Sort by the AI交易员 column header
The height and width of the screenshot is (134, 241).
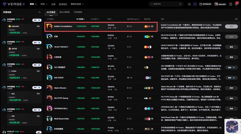pos(51,19)
